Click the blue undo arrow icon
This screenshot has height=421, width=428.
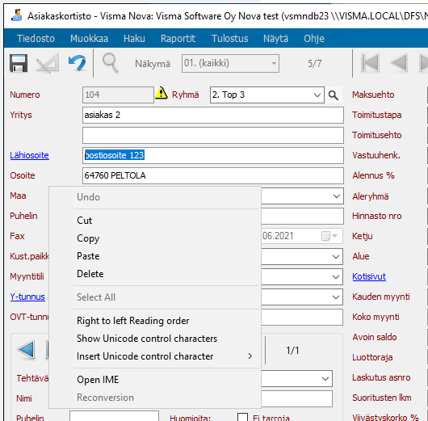(78, 63)
